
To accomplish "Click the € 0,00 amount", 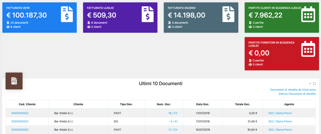I will 259,53.
